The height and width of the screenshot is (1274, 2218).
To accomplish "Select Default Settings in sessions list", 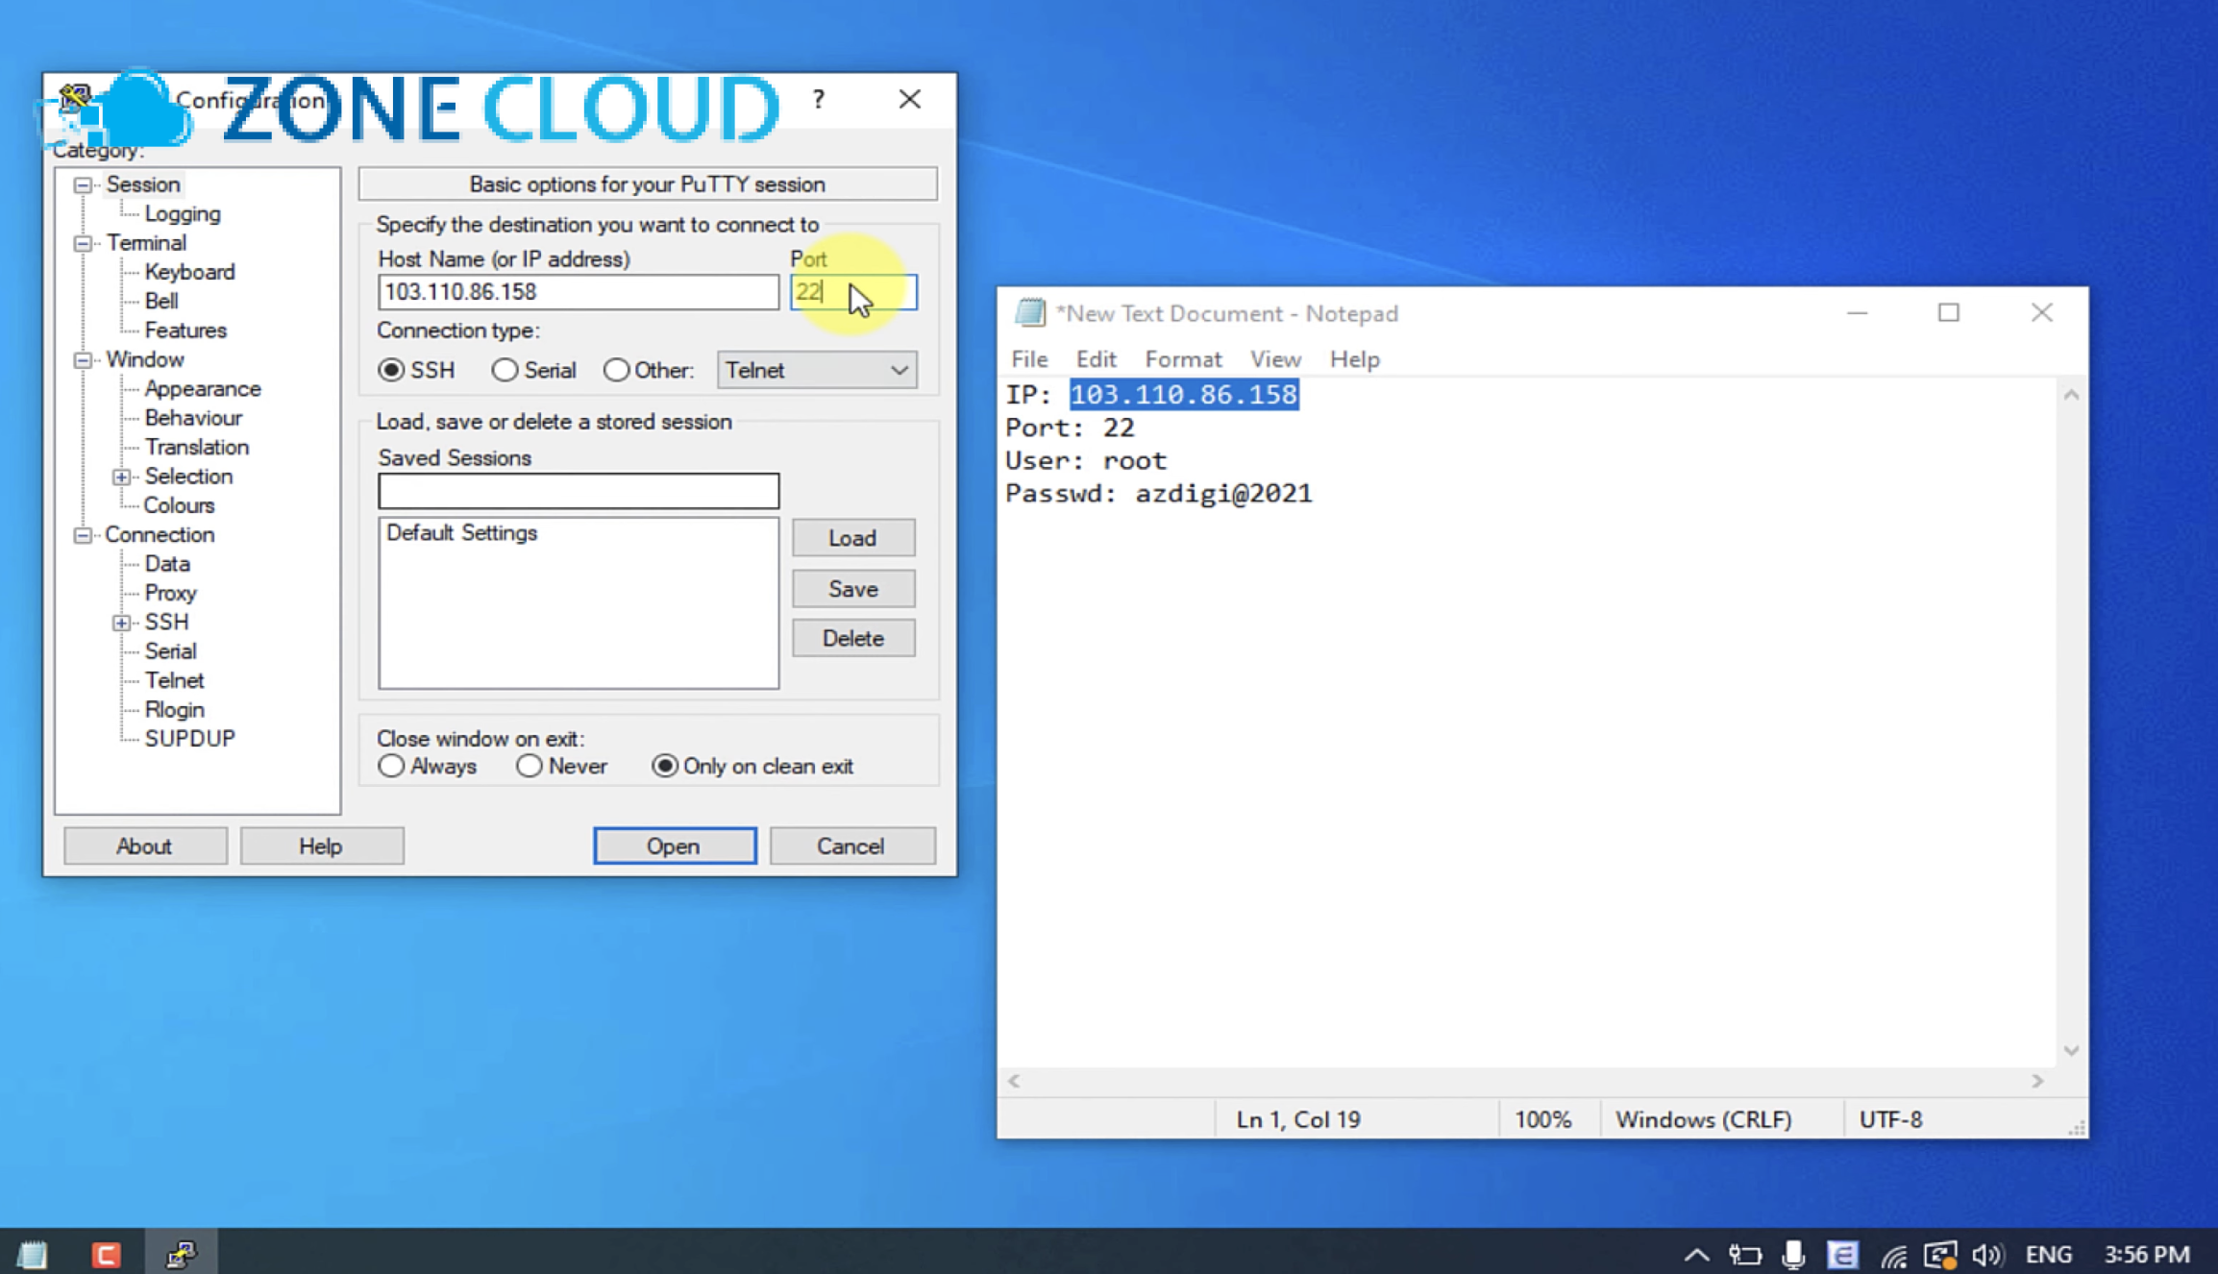I will 461,533.
